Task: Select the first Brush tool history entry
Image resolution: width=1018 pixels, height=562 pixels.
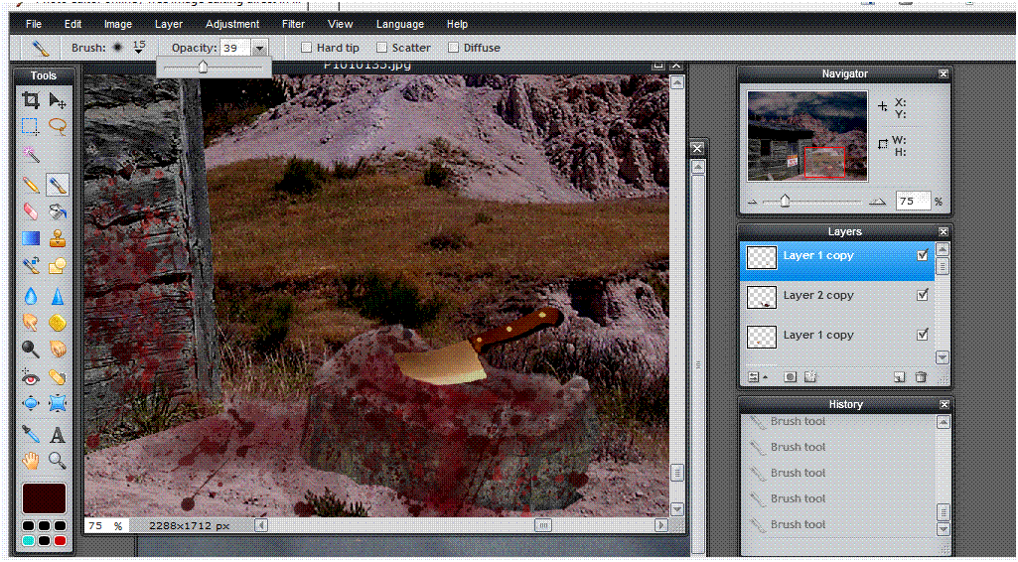Action: [798, 422]
